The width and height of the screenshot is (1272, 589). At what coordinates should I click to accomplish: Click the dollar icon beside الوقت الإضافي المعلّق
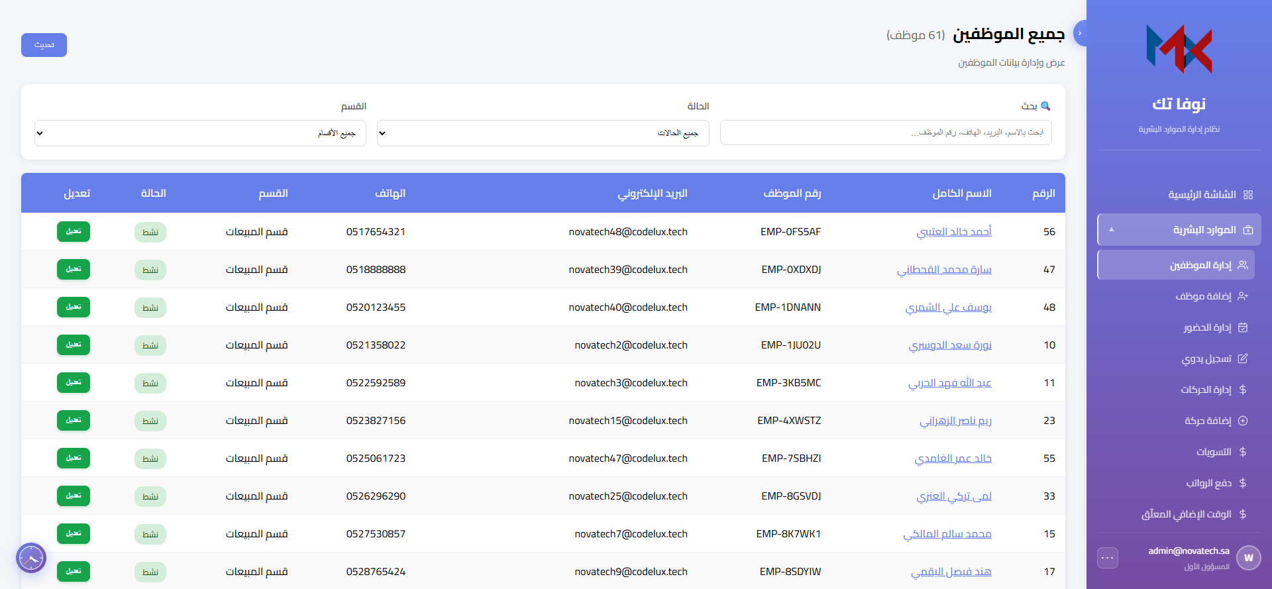[x=1243, y=514]
